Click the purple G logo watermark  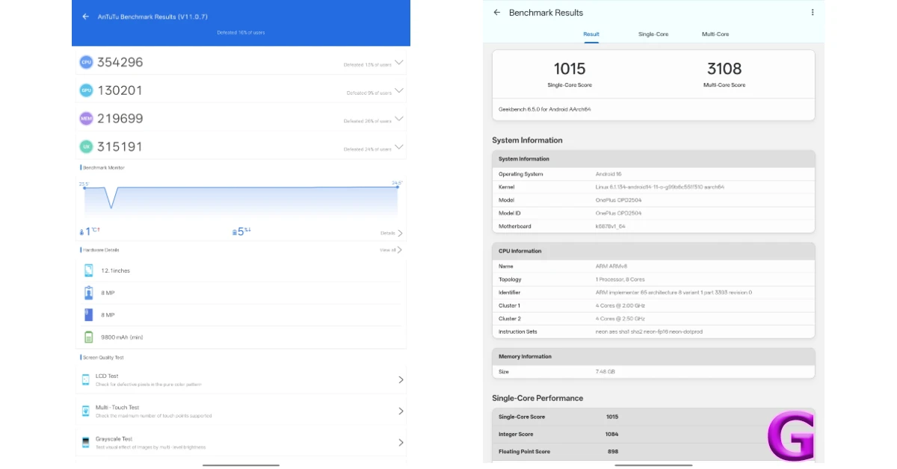(x=789, y=435)
